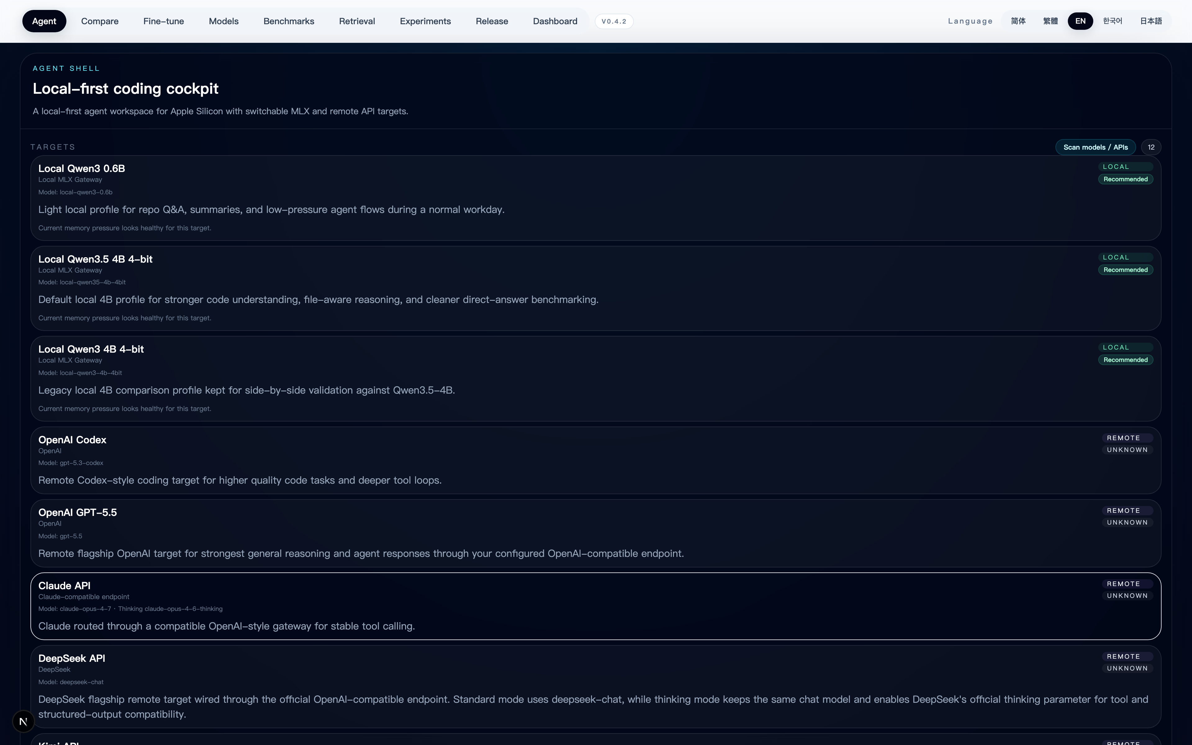Click the TARGETS section label
This screenshot has width=1192, height=745.
tap(53, 147)
